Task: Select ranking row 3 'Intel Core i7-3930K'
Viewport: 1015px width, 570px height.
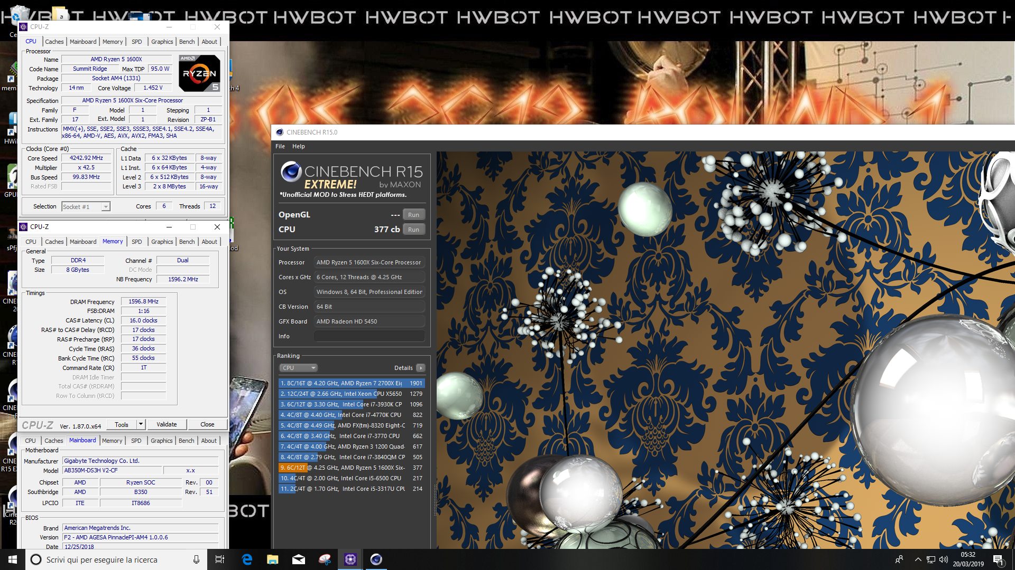Action: [x=352, y=404]
